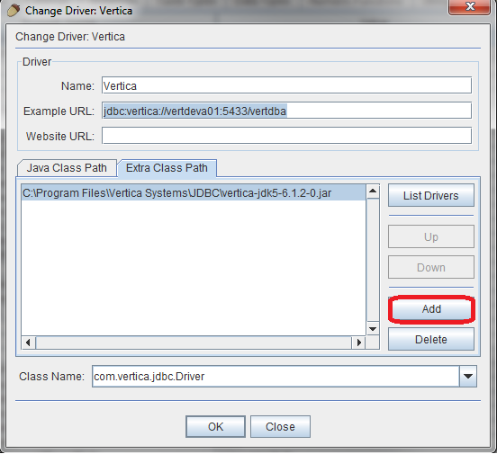Click the Down button
497x454 pixels.
(x=431, y=267)
